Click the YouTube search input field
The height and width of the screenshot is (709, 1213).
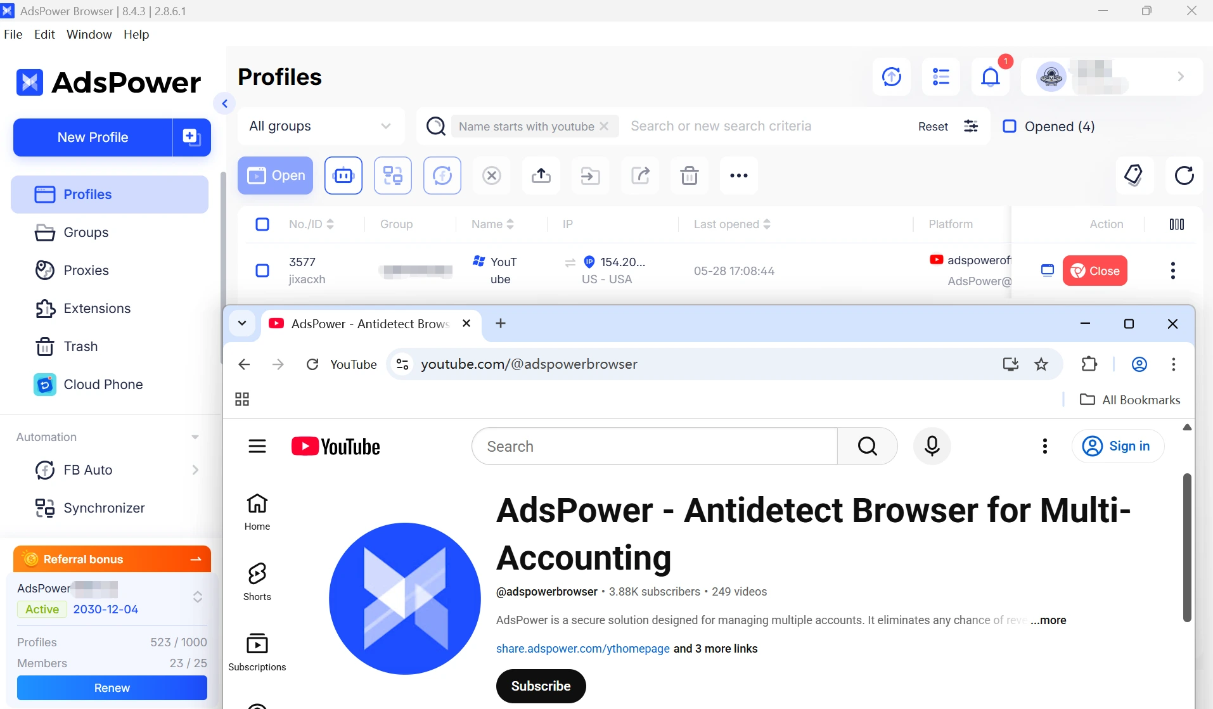655,446
